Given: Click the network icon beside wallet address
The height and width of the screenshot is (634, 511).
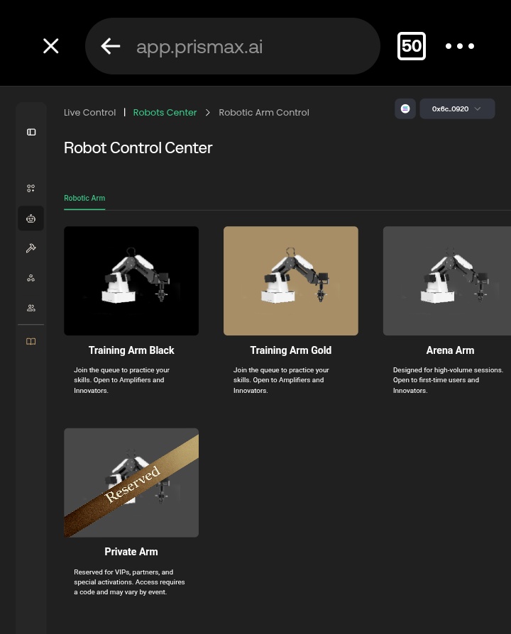Looking at the screenshot, I should tap(405, 109).
